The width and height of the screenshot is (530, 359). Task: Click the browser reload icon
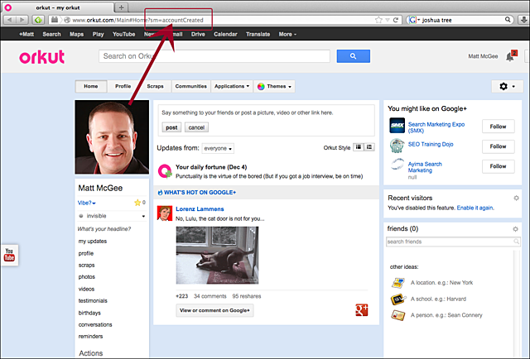[396, 20]
